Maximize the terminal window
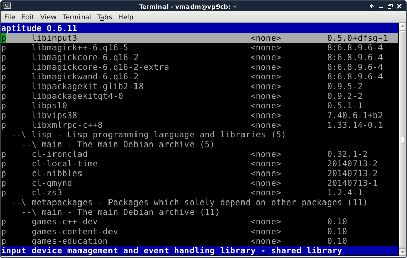The width and height of the screenshot is (407, 258). (x=390, y=6)
